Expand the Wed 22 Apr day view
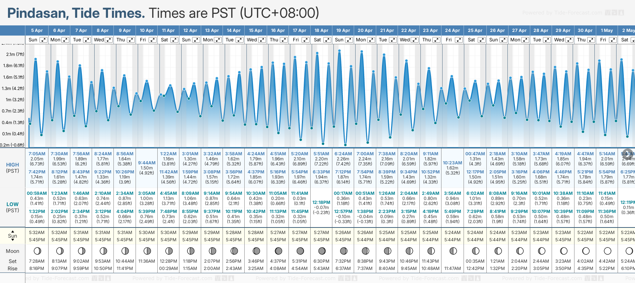 (x=415, y=40)
